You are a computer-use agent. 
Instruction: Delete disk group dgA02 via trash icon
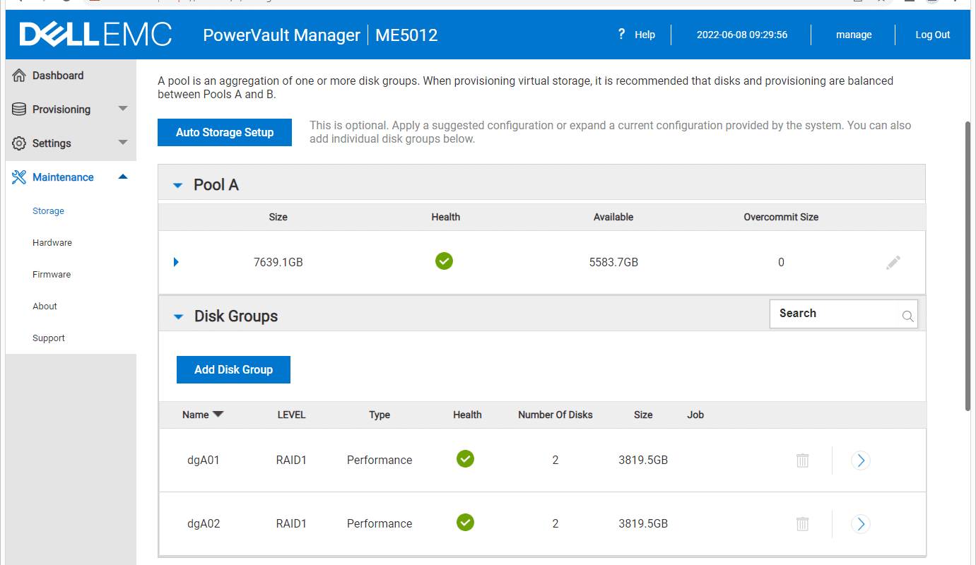click(x=803, y=524)
